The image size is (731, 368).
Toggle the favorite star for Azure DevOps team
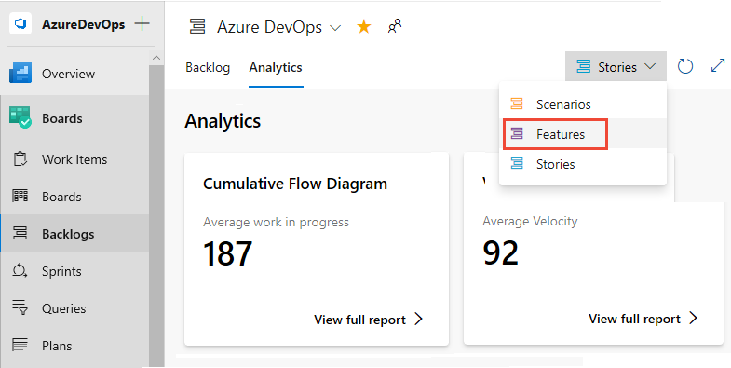363,27
